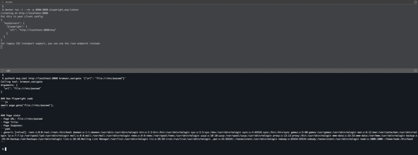Click 'Calling tool: browser_navigate' line

[x=22, y=82]
